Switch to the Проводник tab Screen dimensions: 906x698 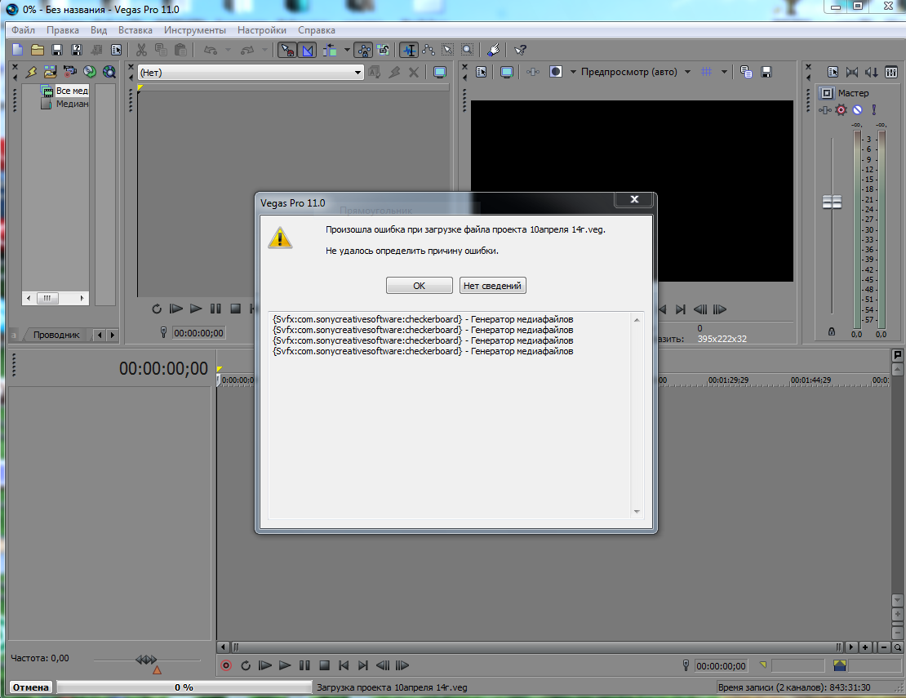pos(56,335)
